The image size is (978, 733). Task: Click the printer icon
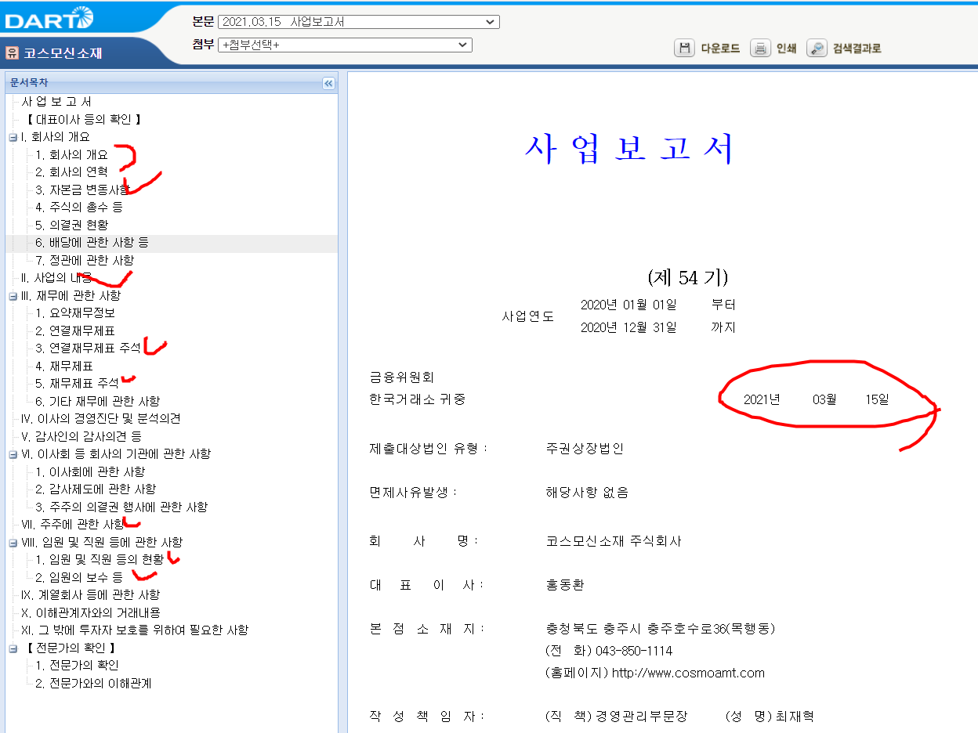point(760,49)
